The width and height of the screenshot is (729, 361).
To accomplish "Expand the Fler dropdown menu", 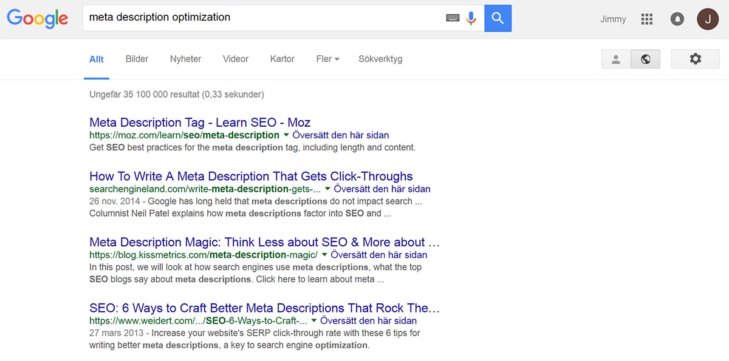I will [x=327, y=59].
